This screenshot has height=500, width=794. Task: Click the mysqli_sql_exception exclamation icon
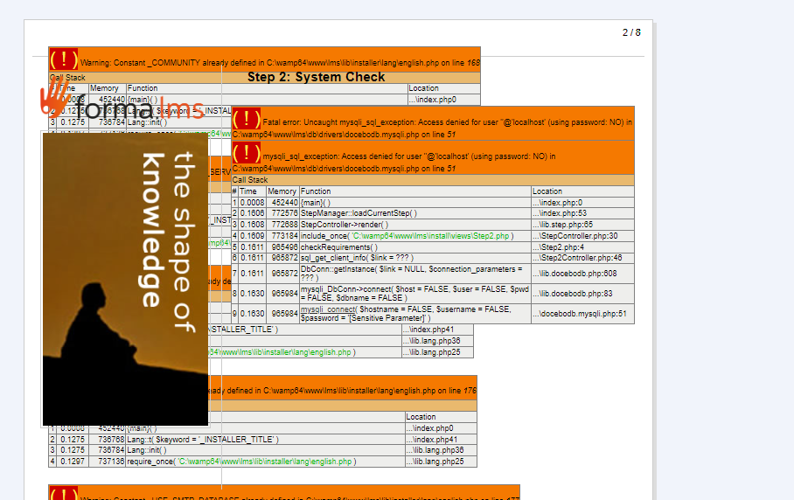point(247,154)
